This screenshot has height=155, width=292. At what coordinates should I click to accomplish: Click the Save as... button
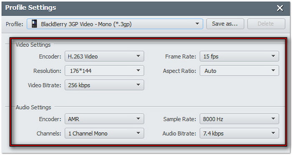pos(225,24)
